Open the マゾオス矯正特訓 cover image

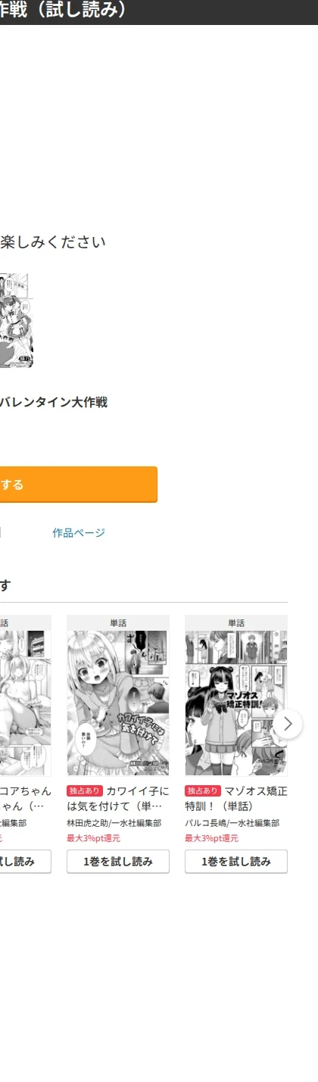coord(236,703)
